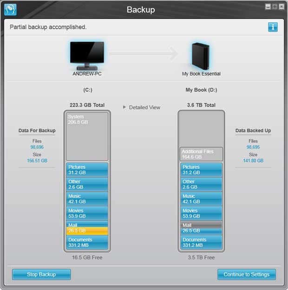The height and width of the screenshot is (290, 288).
Task: Click the 16.5 GB Free text
Action: (x=87, y=258)
